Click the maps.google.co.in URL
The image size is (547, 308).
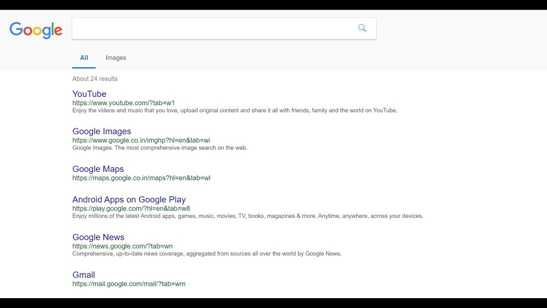click(141, 178)
